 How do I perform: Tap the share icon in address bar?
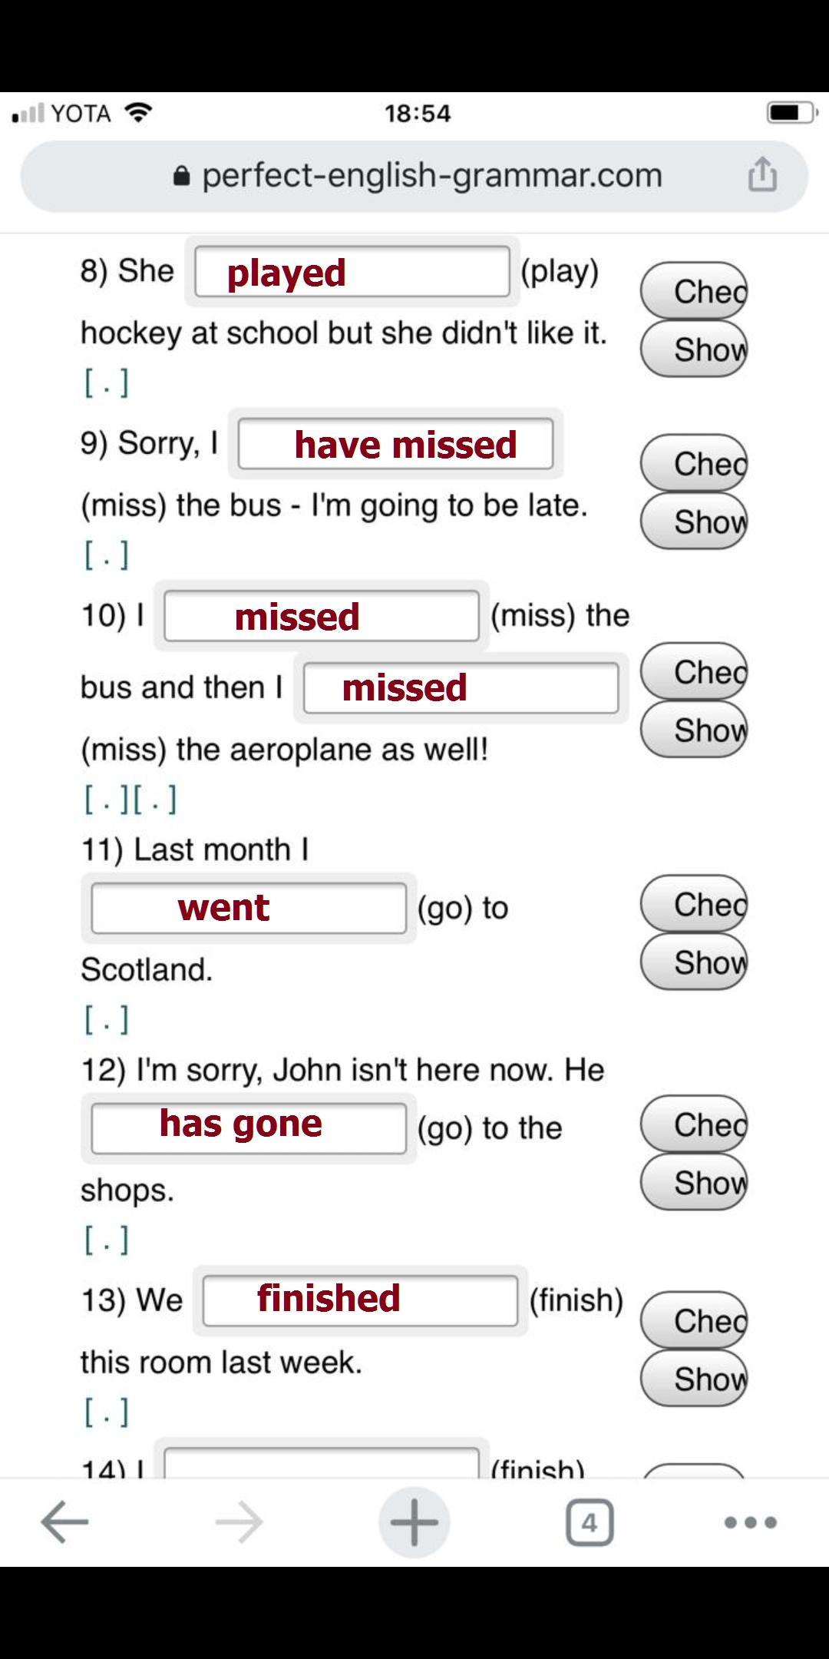pos(761,175)
